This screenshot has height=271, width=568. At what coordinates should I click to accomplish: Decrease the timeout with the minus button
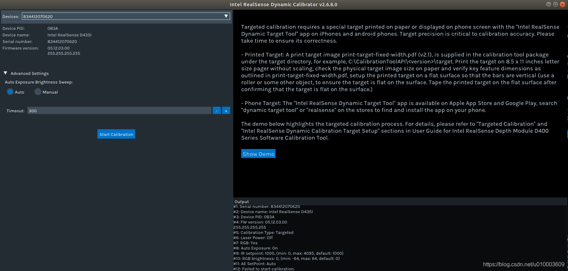pos(217,111)
